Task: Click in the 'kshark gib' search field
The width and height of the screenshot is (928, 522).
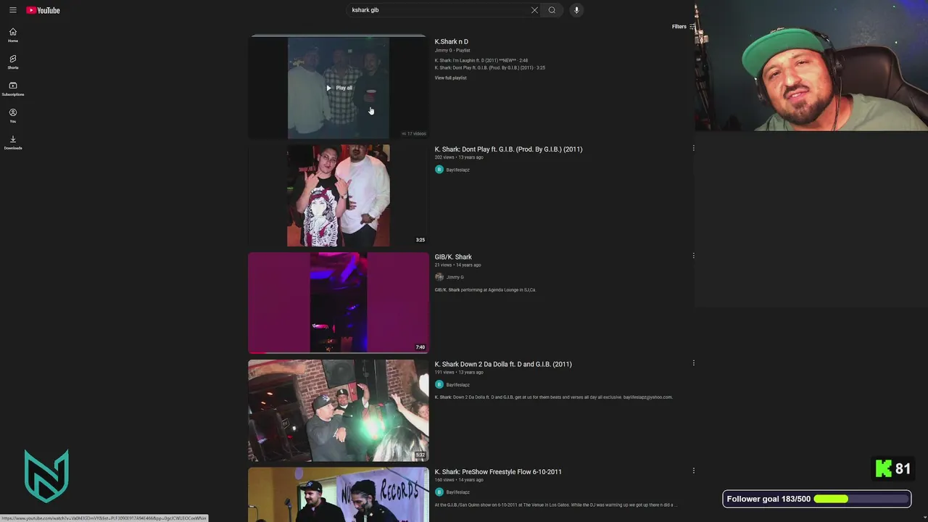Action: (439, 10)
